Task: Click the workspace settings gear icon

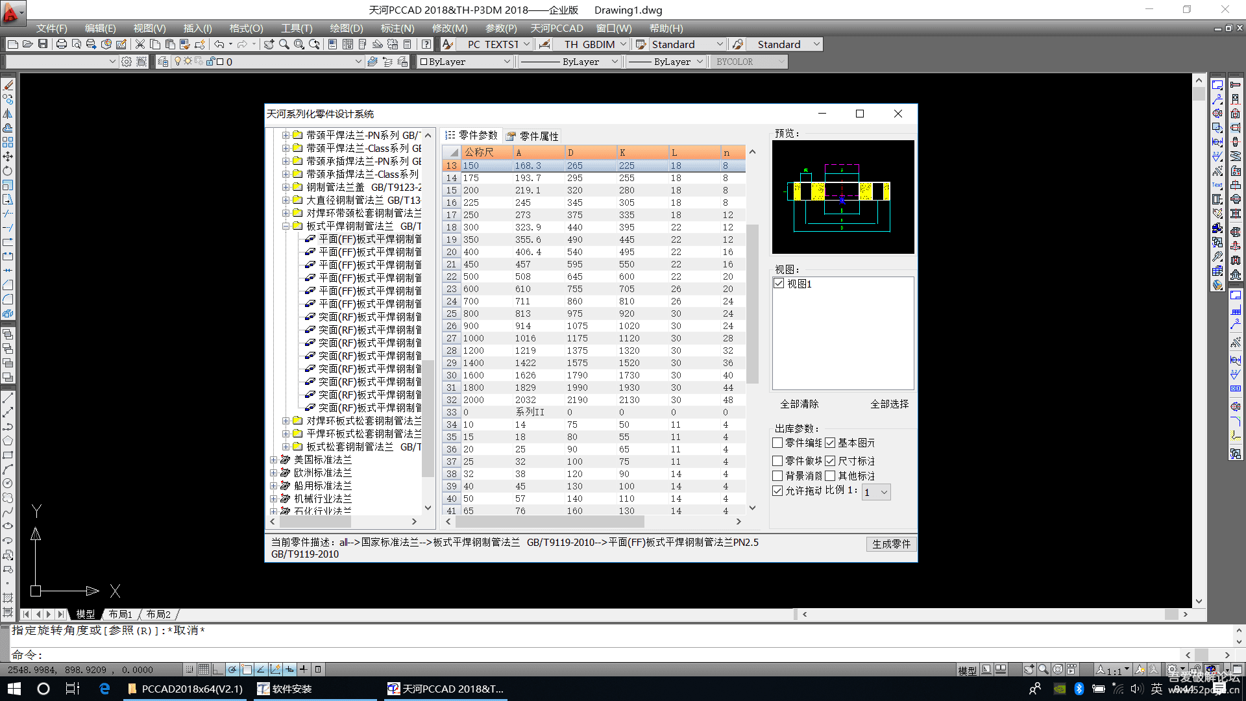Action: 127,62
